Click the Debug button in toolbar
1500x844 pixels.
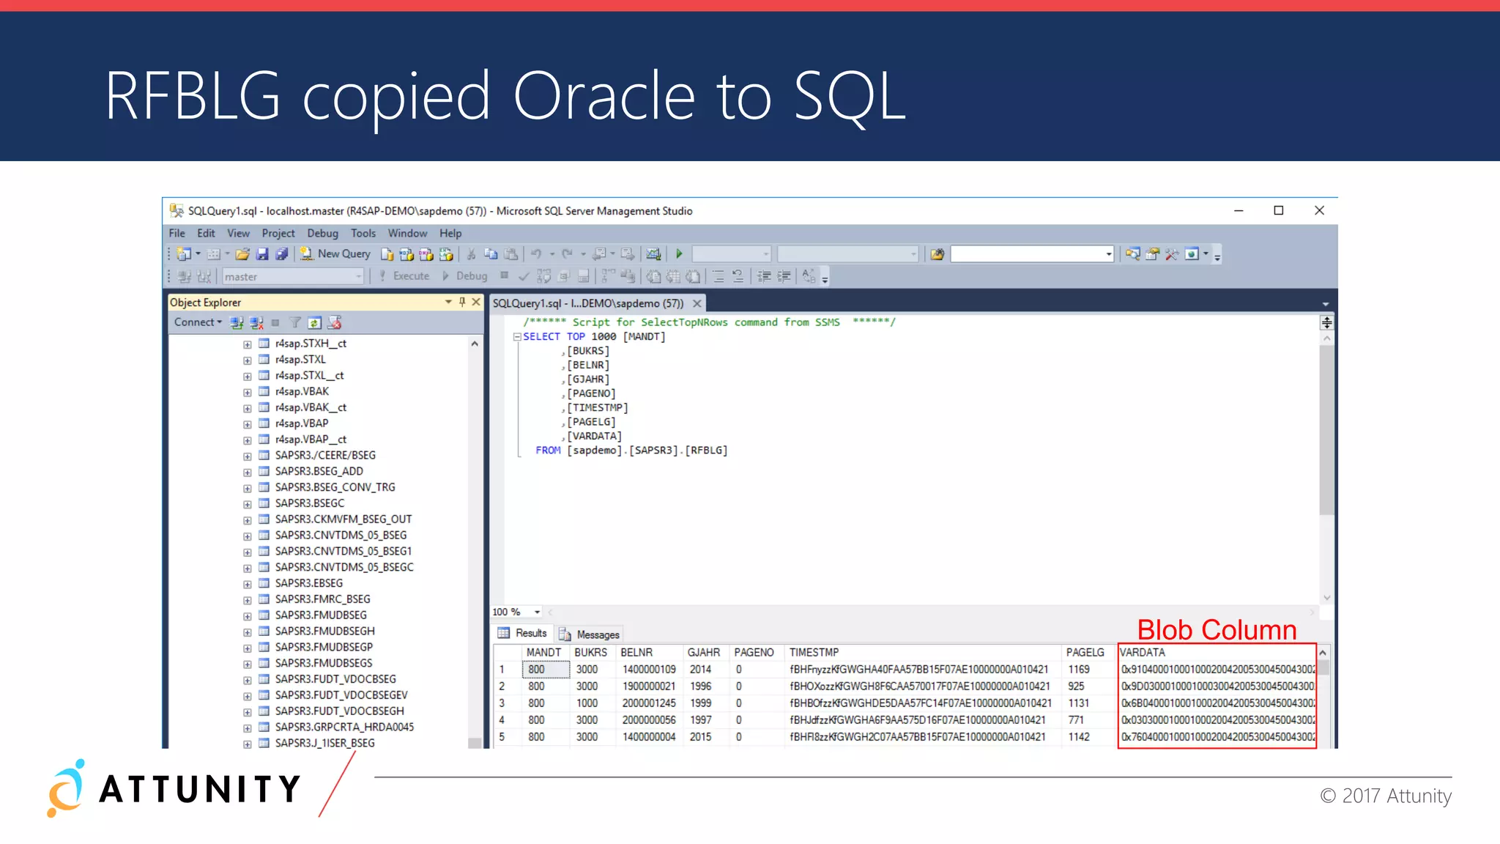click(465, 276)
